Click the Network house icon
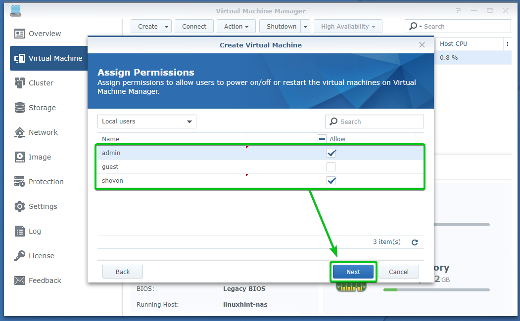 [x=20, y=132]
